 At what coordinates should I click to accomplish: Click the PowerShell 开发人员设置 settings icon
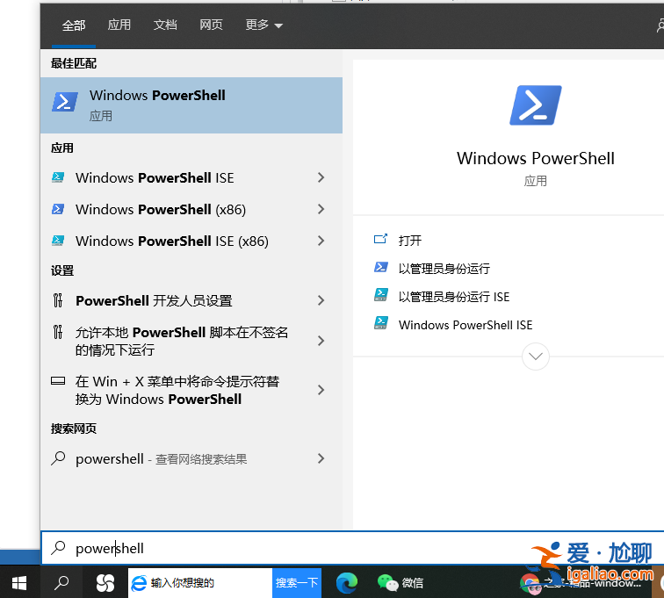[58, 300]
